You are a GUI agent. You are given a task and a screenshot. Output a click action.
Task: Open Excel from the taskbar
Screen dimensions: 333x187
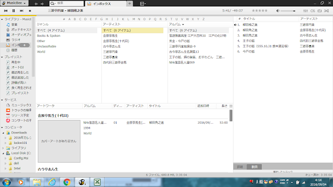[x=97, y=182]
